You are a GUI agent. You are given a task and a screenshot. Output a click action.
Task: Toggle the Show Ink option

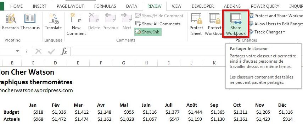(x=148, y=32)
